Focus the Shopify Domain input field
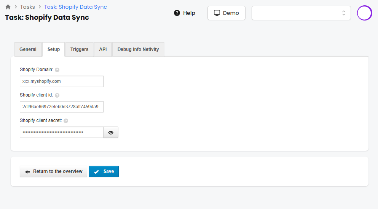 coord(62,81)
